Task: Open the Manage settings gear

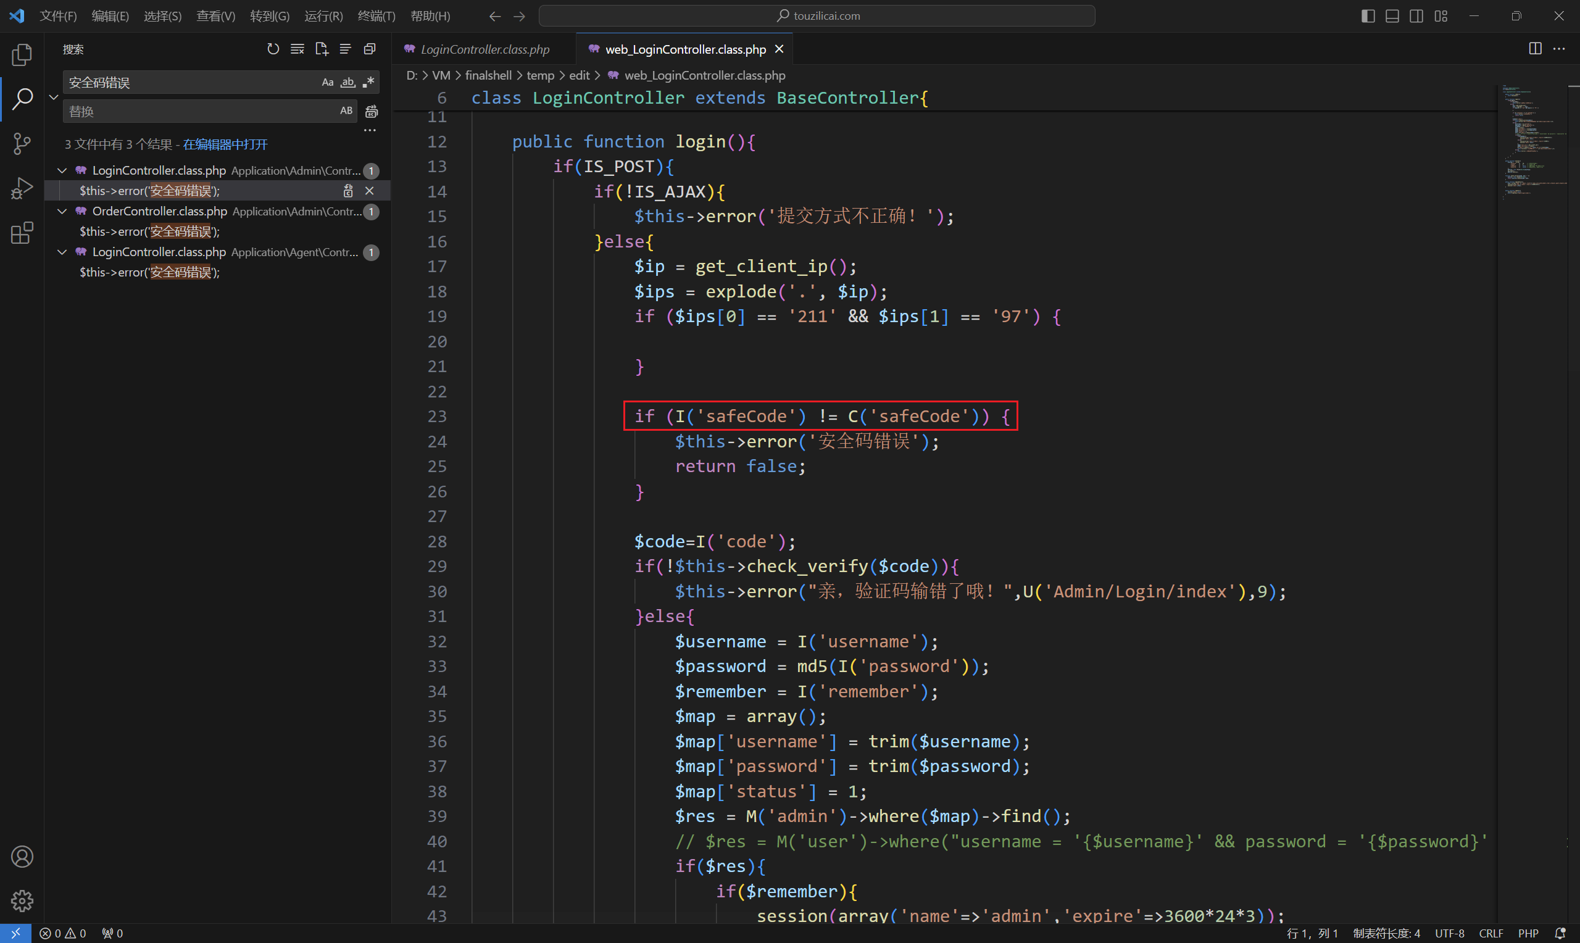Action: click(x=22, y=900)
